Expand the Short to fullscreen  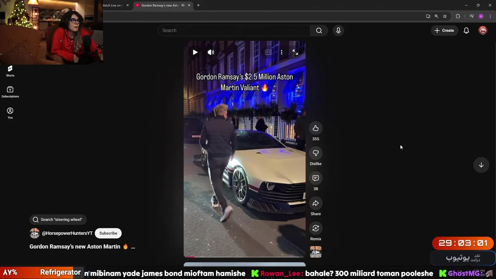click(295, 52)
